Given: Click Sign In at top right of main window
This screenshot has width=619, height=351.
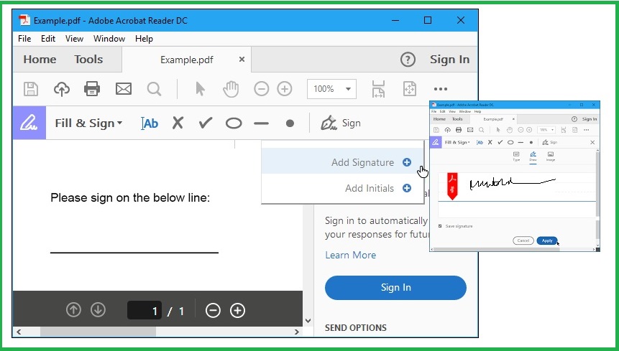Looking at the screenshot, I should pos(449,60).
